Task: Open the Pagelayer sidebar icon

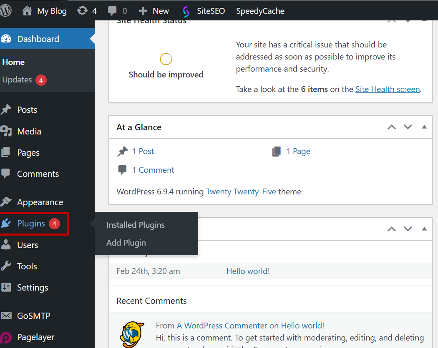Action: coord(6,337)
